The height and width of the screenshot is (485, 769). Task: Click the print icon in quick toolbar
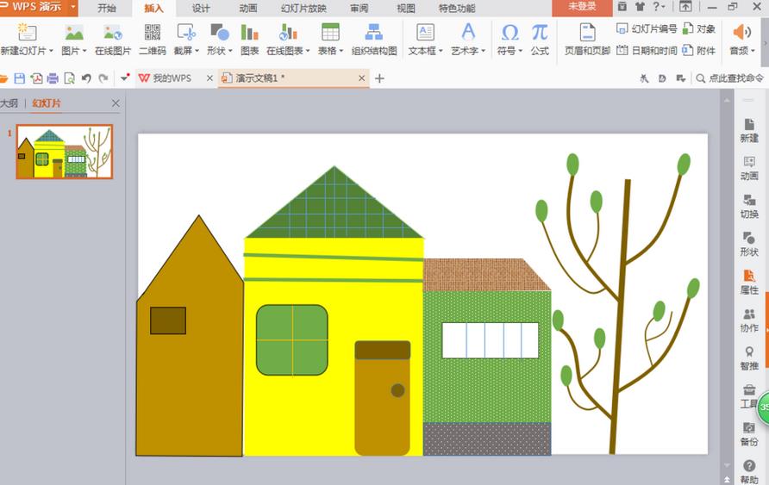tap(53, 78)
